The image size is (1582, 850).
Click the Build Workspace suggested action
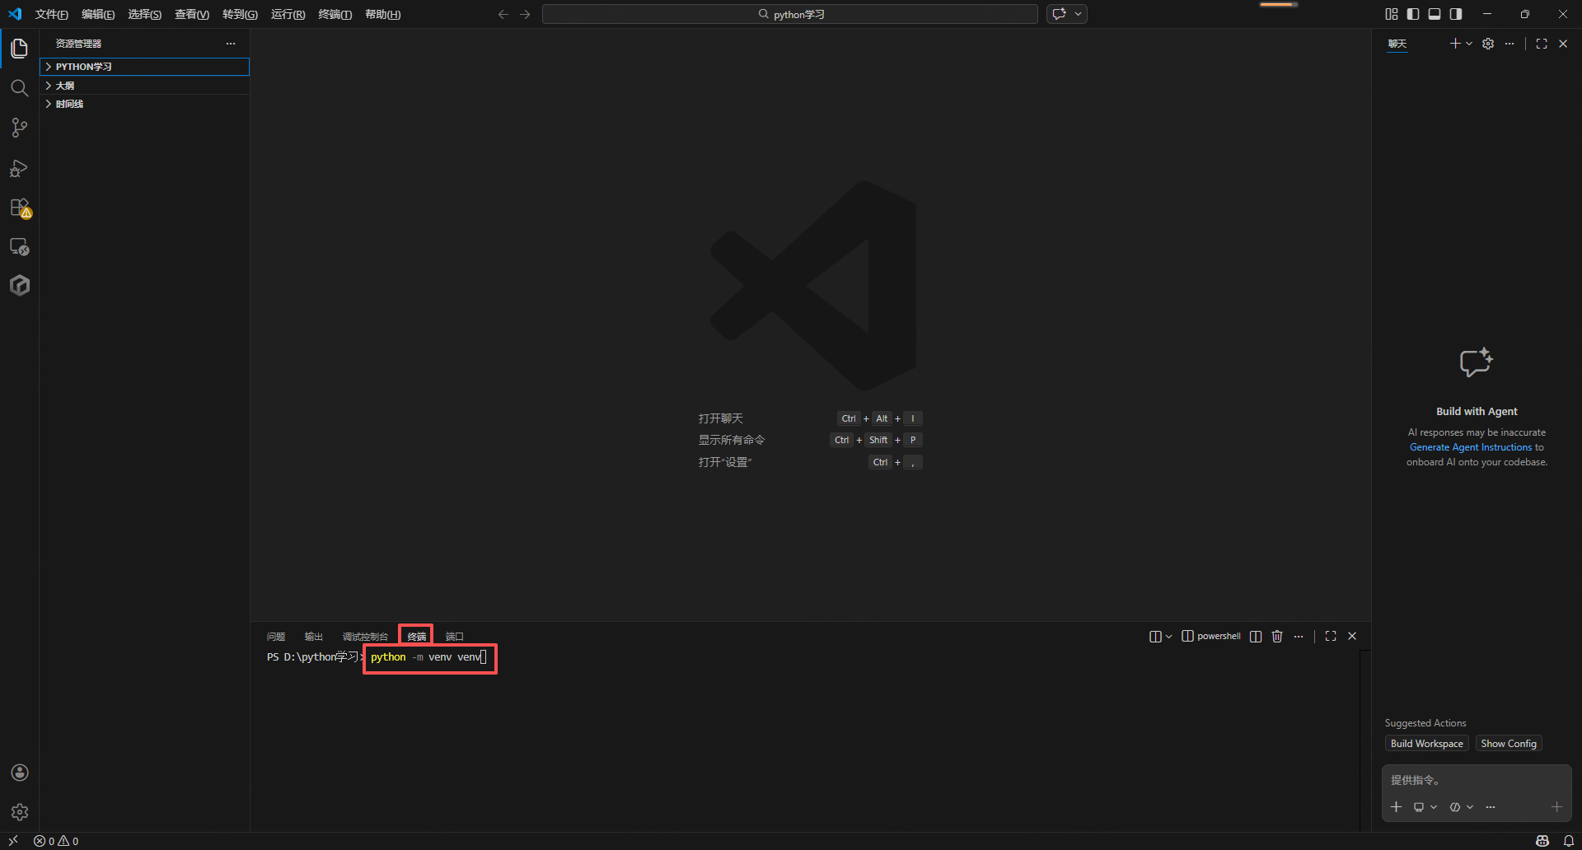coord(1427,744)
